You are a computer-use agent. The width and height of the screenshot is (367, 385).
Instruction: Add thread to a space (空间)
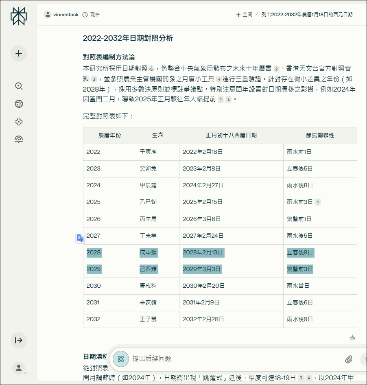point(244,15)
